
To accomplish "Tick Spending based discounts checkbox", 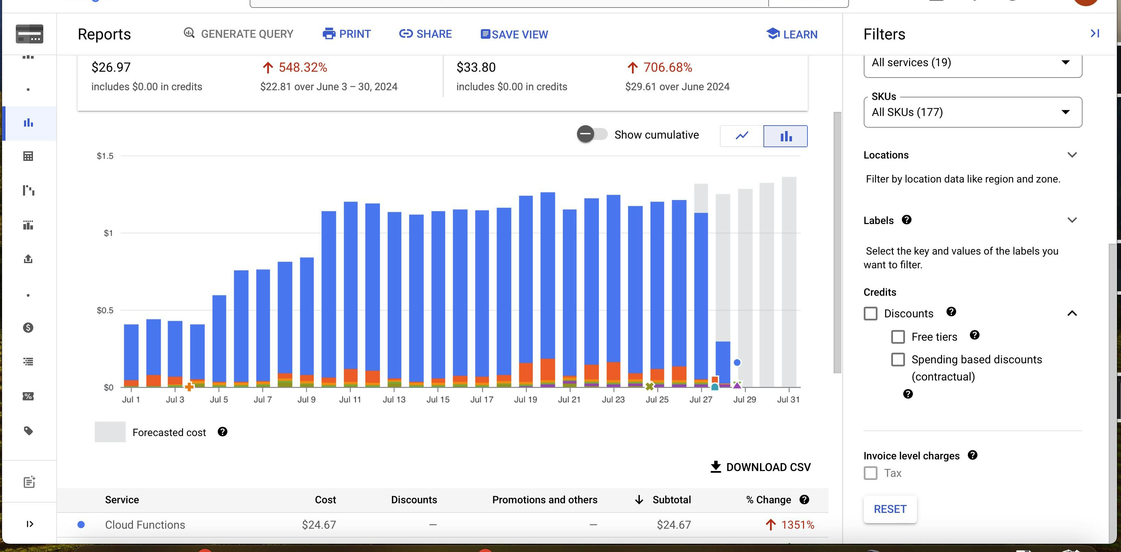I will tap(898, 360).
